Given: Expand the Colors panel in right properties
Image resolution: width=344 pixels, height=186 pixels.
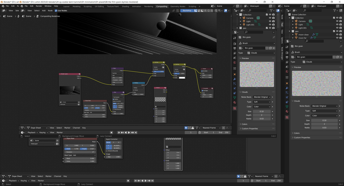Looking at the screenshot, I should point(297,133).
